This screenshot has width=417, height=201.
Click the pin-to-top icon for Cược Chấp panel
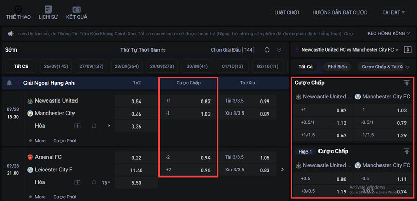click(407, 83)
